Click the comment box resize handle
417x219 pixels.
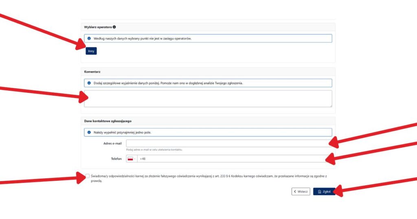point(331,106)
